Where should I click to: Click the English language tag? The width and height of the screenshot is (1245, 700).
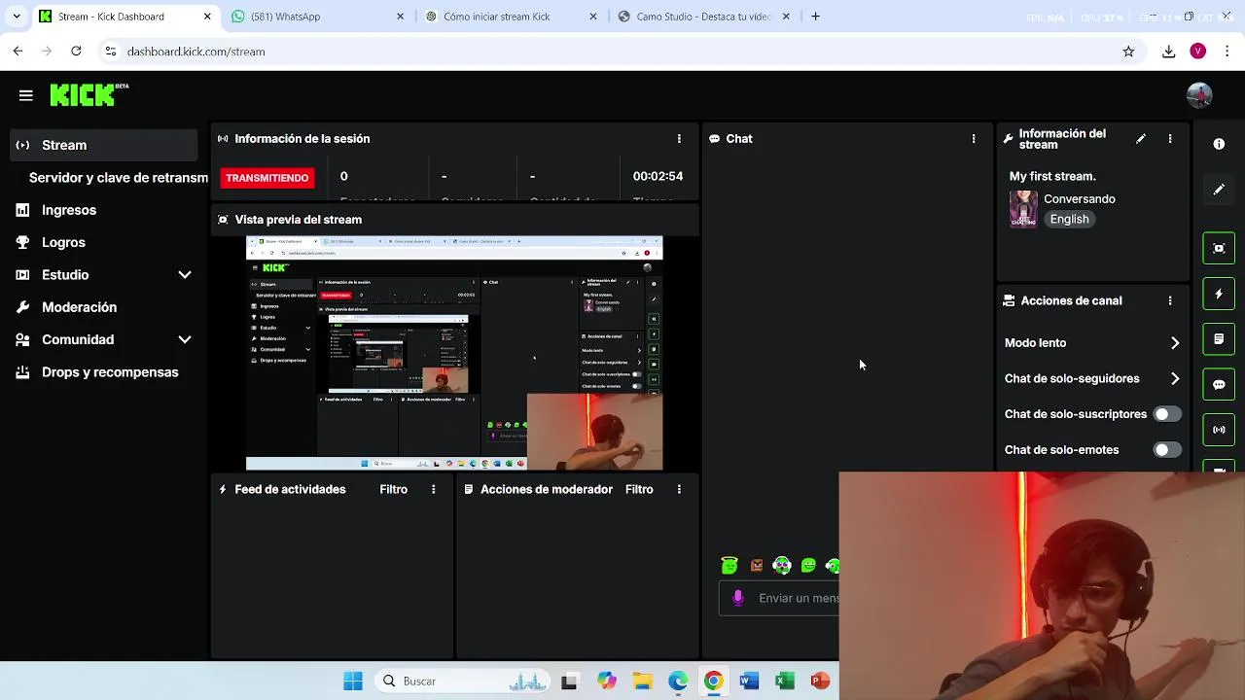(x=1069, y=220)
